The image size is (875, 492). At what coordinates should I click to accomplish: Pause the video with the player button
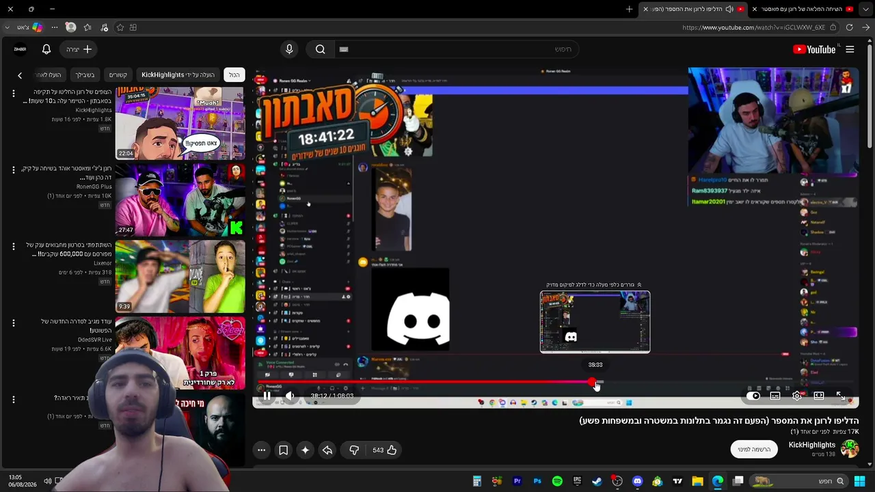pyautogui.click(x=267, y=396)
